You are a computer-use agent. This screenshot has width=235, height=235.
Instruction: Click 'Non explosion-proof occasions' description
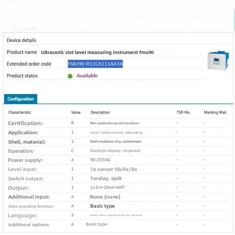[x=115, y=123]
